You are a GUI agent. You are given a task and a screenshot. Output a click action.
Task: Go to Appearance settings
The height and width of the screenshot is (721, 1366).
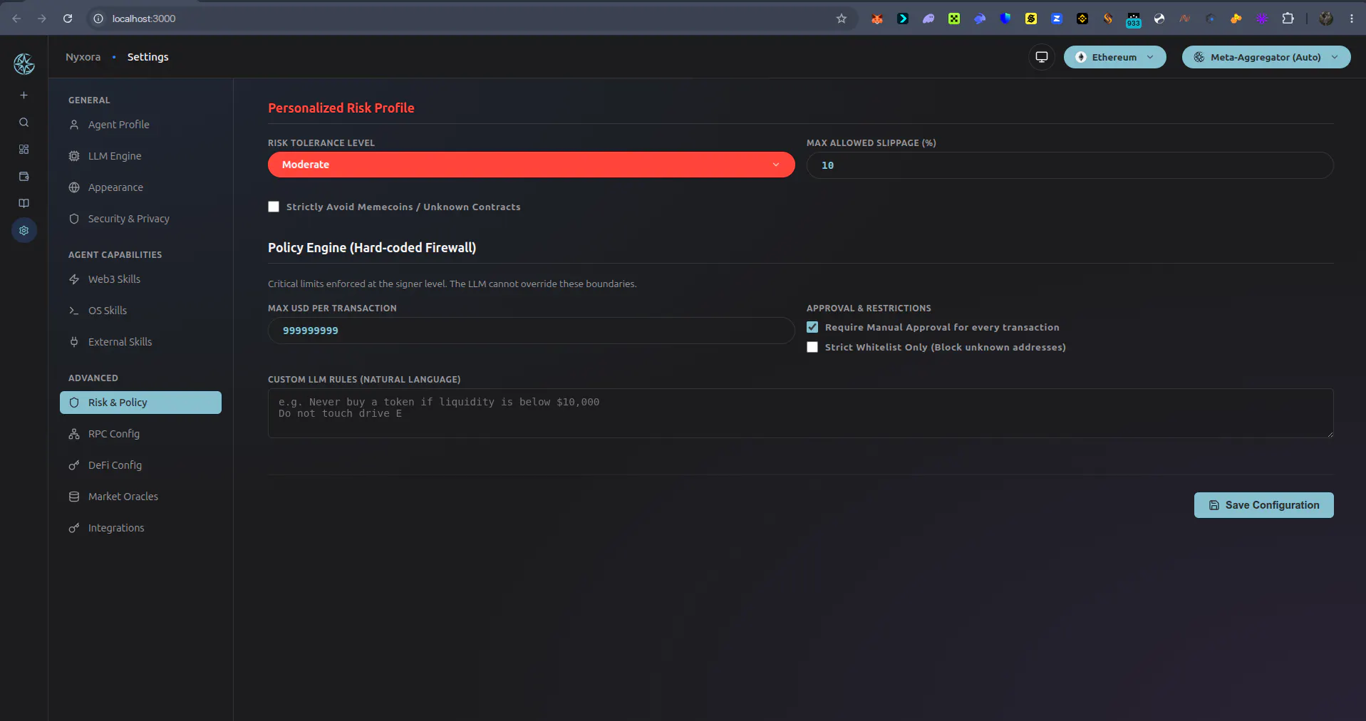click(140, 187)
